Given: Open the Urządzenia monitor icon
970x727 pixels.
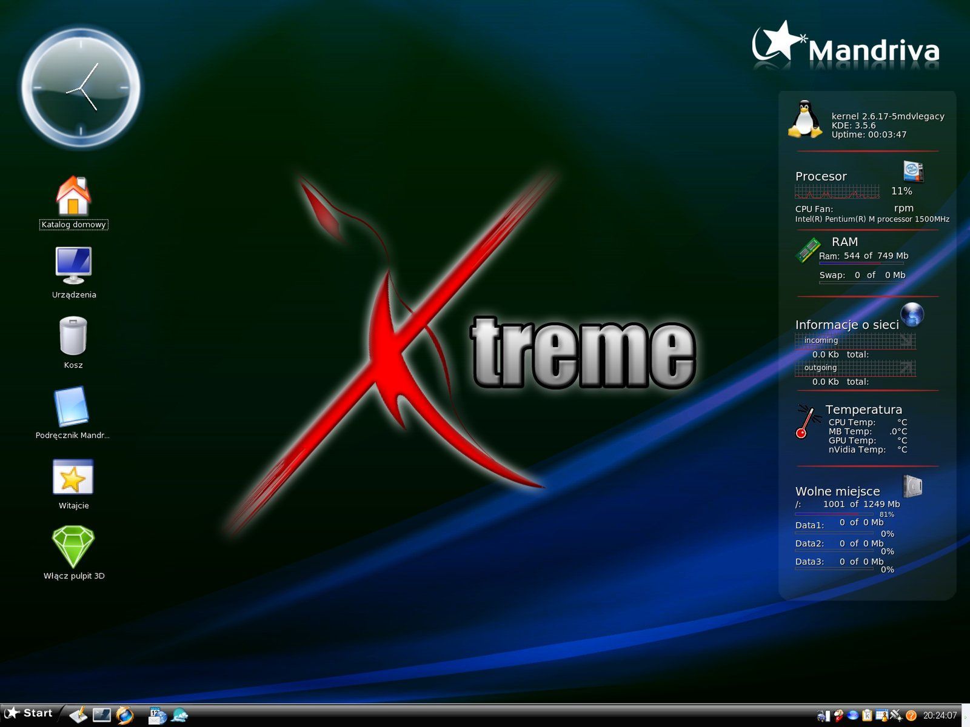Looking at the screenshot, I should [x=73, y=265].
